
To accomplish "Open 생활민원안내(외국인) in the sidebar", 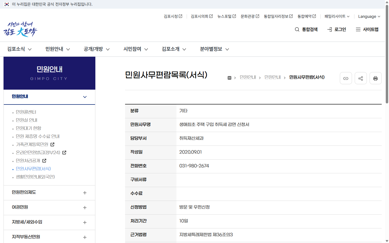I will 35,177.
